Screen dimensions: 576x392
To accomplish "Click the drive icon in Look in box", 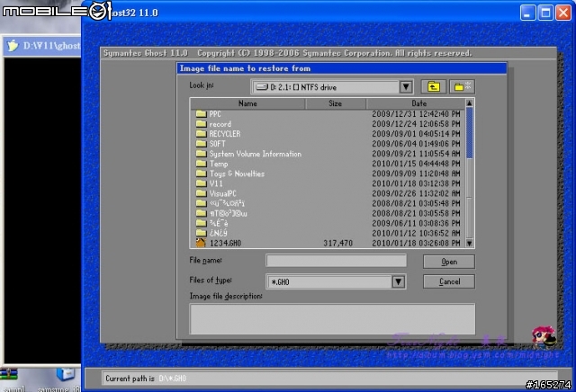I will (x=262, y=87).
